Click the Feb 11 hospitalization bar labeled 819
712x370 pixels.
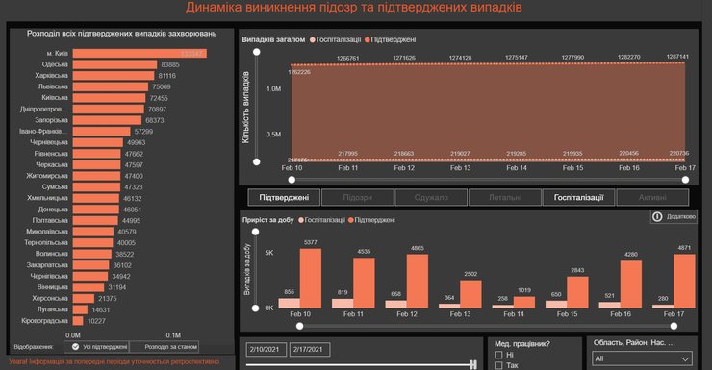click(x=343, y=304)
